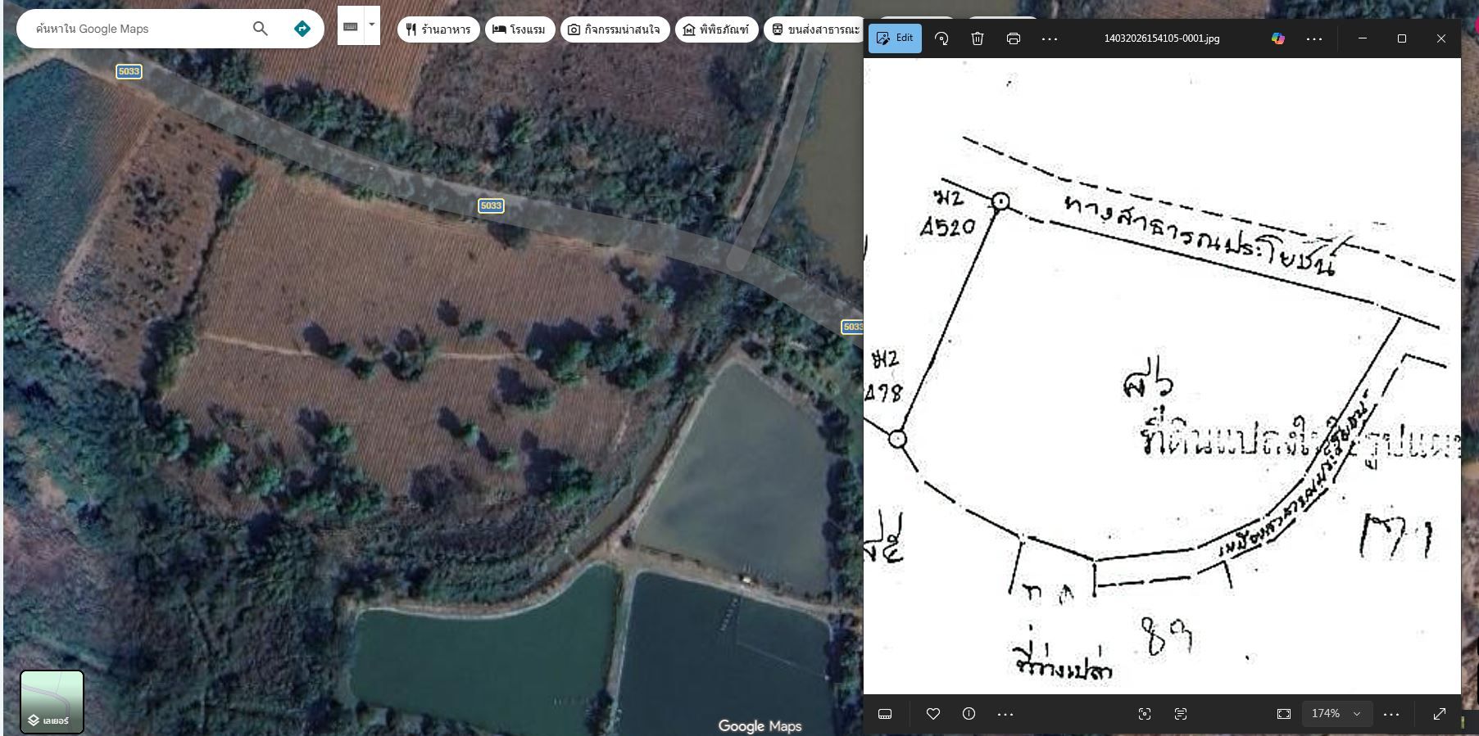Open the more options menu next to Print

coord(1050,38)
